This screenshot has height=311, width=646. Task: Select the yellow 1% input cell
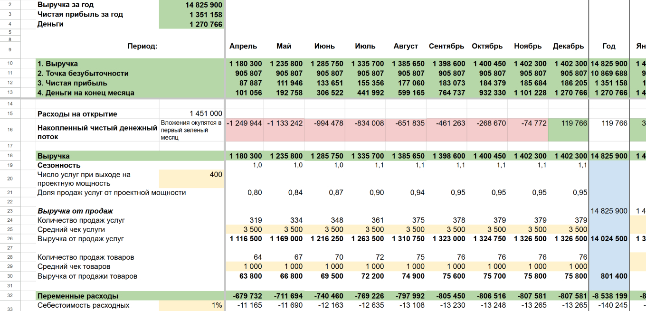coord(191,305)
